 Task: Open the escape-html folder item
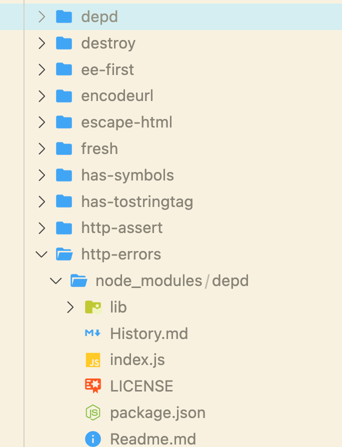click(171, 122)
